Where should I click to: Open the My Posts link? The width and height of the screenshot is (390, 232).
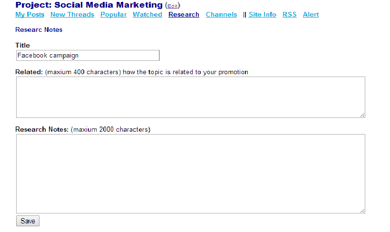tap(30, 14)
